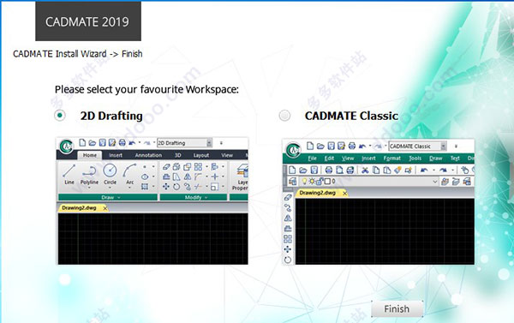Click Annotation tab in 2D Drafting preview
This screenshot has width=514, height=323.
tap(148, 155)
